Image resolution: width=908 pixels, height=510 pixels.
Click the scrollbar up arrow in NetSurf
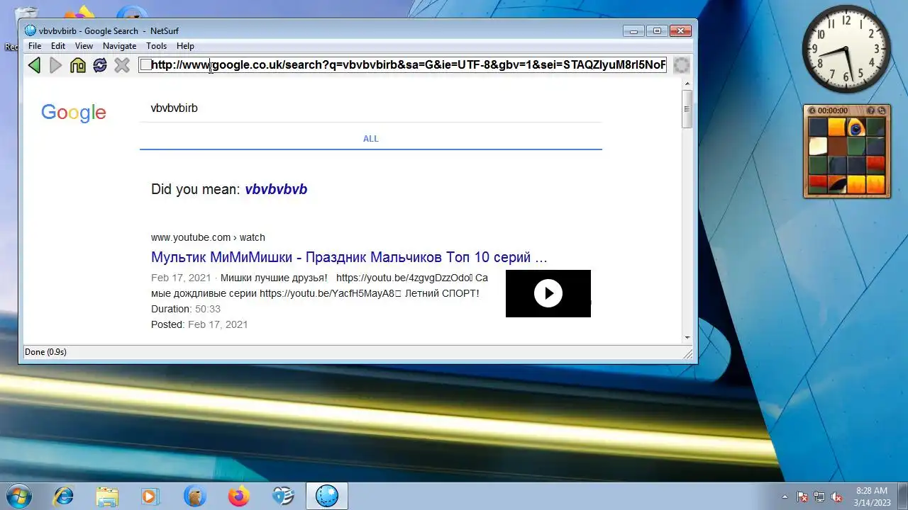click(x=687, y=84)
